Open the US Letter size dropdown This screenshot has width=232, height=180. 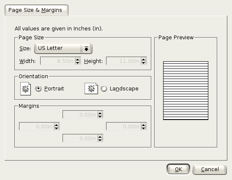point(63,48)
